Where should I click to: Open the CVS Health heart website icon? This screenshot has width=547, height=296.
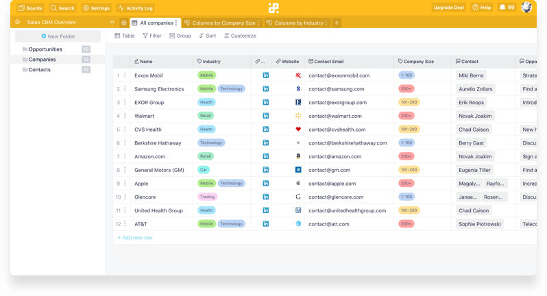(x=298, y=129)
